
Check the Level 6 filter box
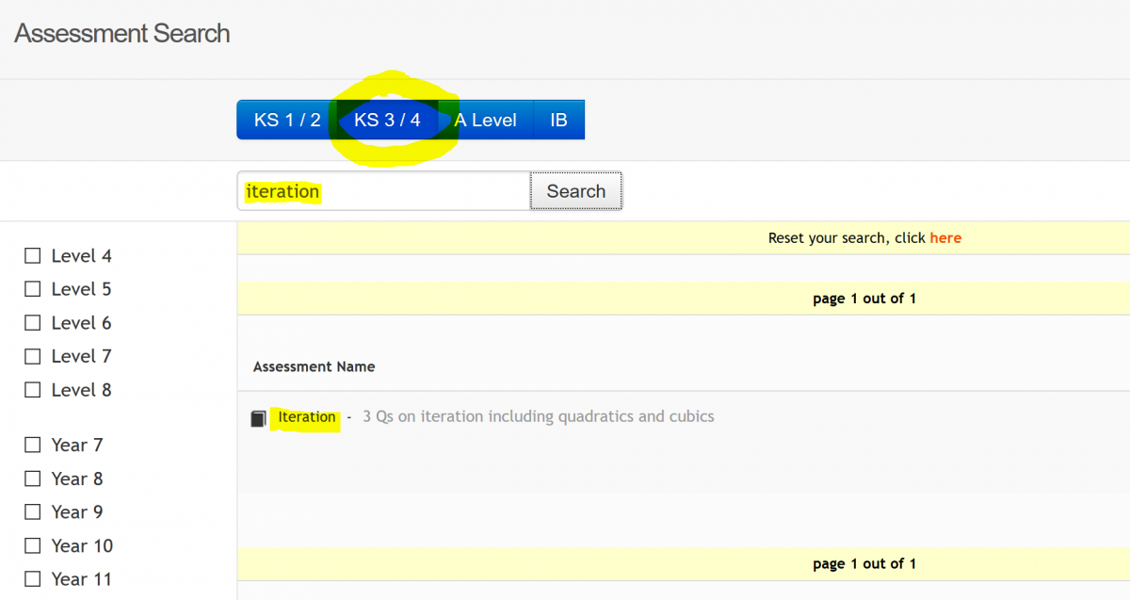pyautogui.click(x=33, y=323)
